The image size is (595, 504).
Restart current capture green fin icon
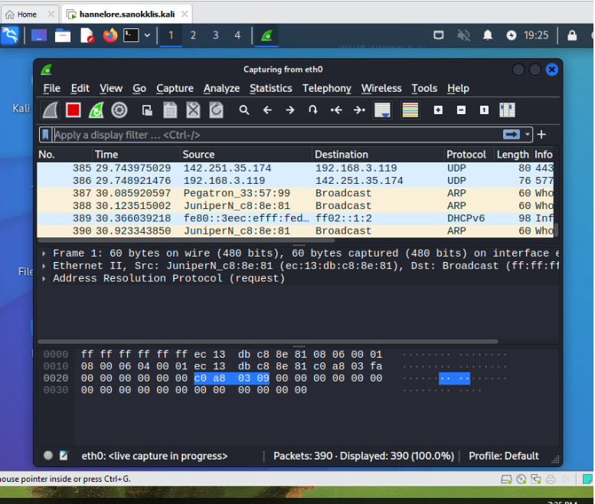click(x=96, y=110)
